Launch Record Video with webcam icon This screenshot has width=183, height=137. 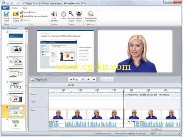point(79,16)
